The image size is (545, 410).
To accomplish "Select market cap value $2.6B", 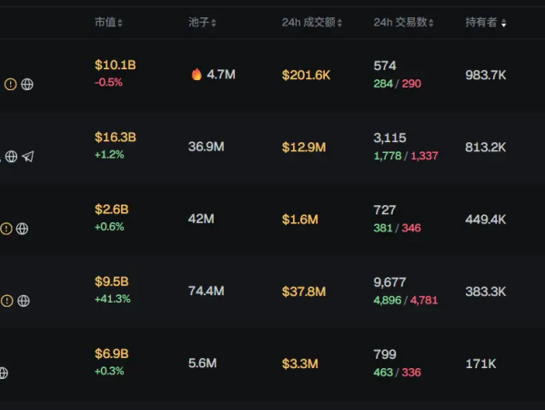I will pos(112,210).
